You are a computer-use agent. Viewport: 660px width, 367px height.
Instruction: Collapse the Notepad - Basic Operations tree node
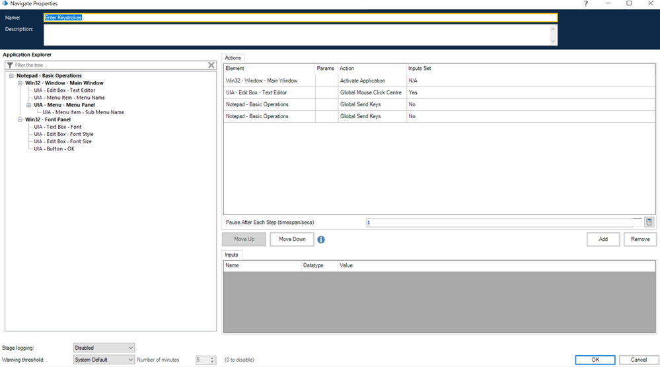pyautogui.click(x=12, y=76)
